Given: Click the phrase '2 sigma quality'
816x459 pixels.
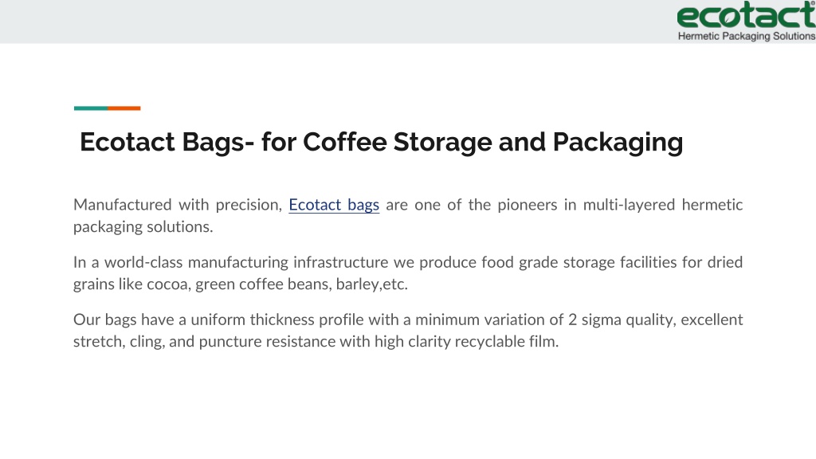Looking at the screenshot, I should tap(622, 320).
